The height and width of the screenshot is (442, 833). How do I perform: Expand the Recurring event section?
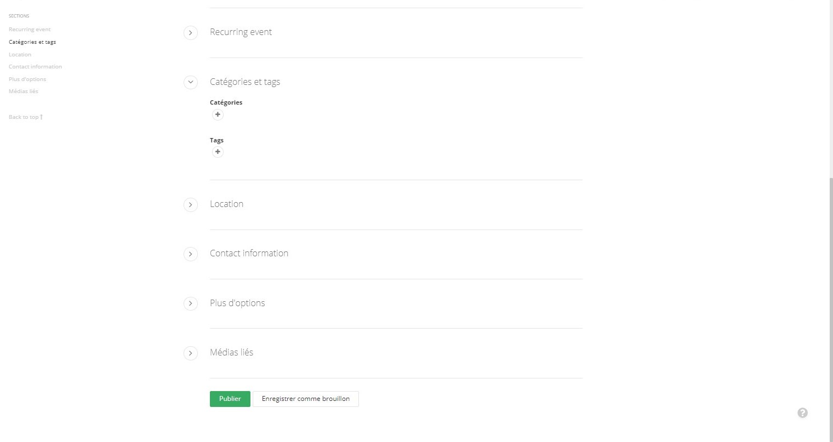click(x=190, y=33)
